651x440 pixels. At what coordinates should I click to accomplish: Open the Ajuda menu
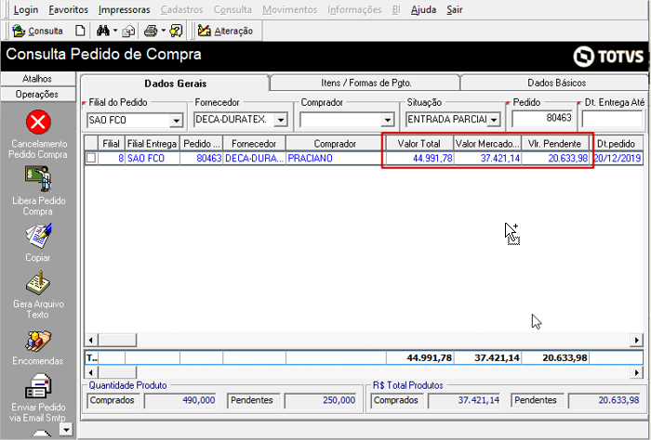pos(423,9)
